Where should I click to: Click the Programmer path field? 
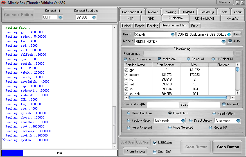point(188,54)
